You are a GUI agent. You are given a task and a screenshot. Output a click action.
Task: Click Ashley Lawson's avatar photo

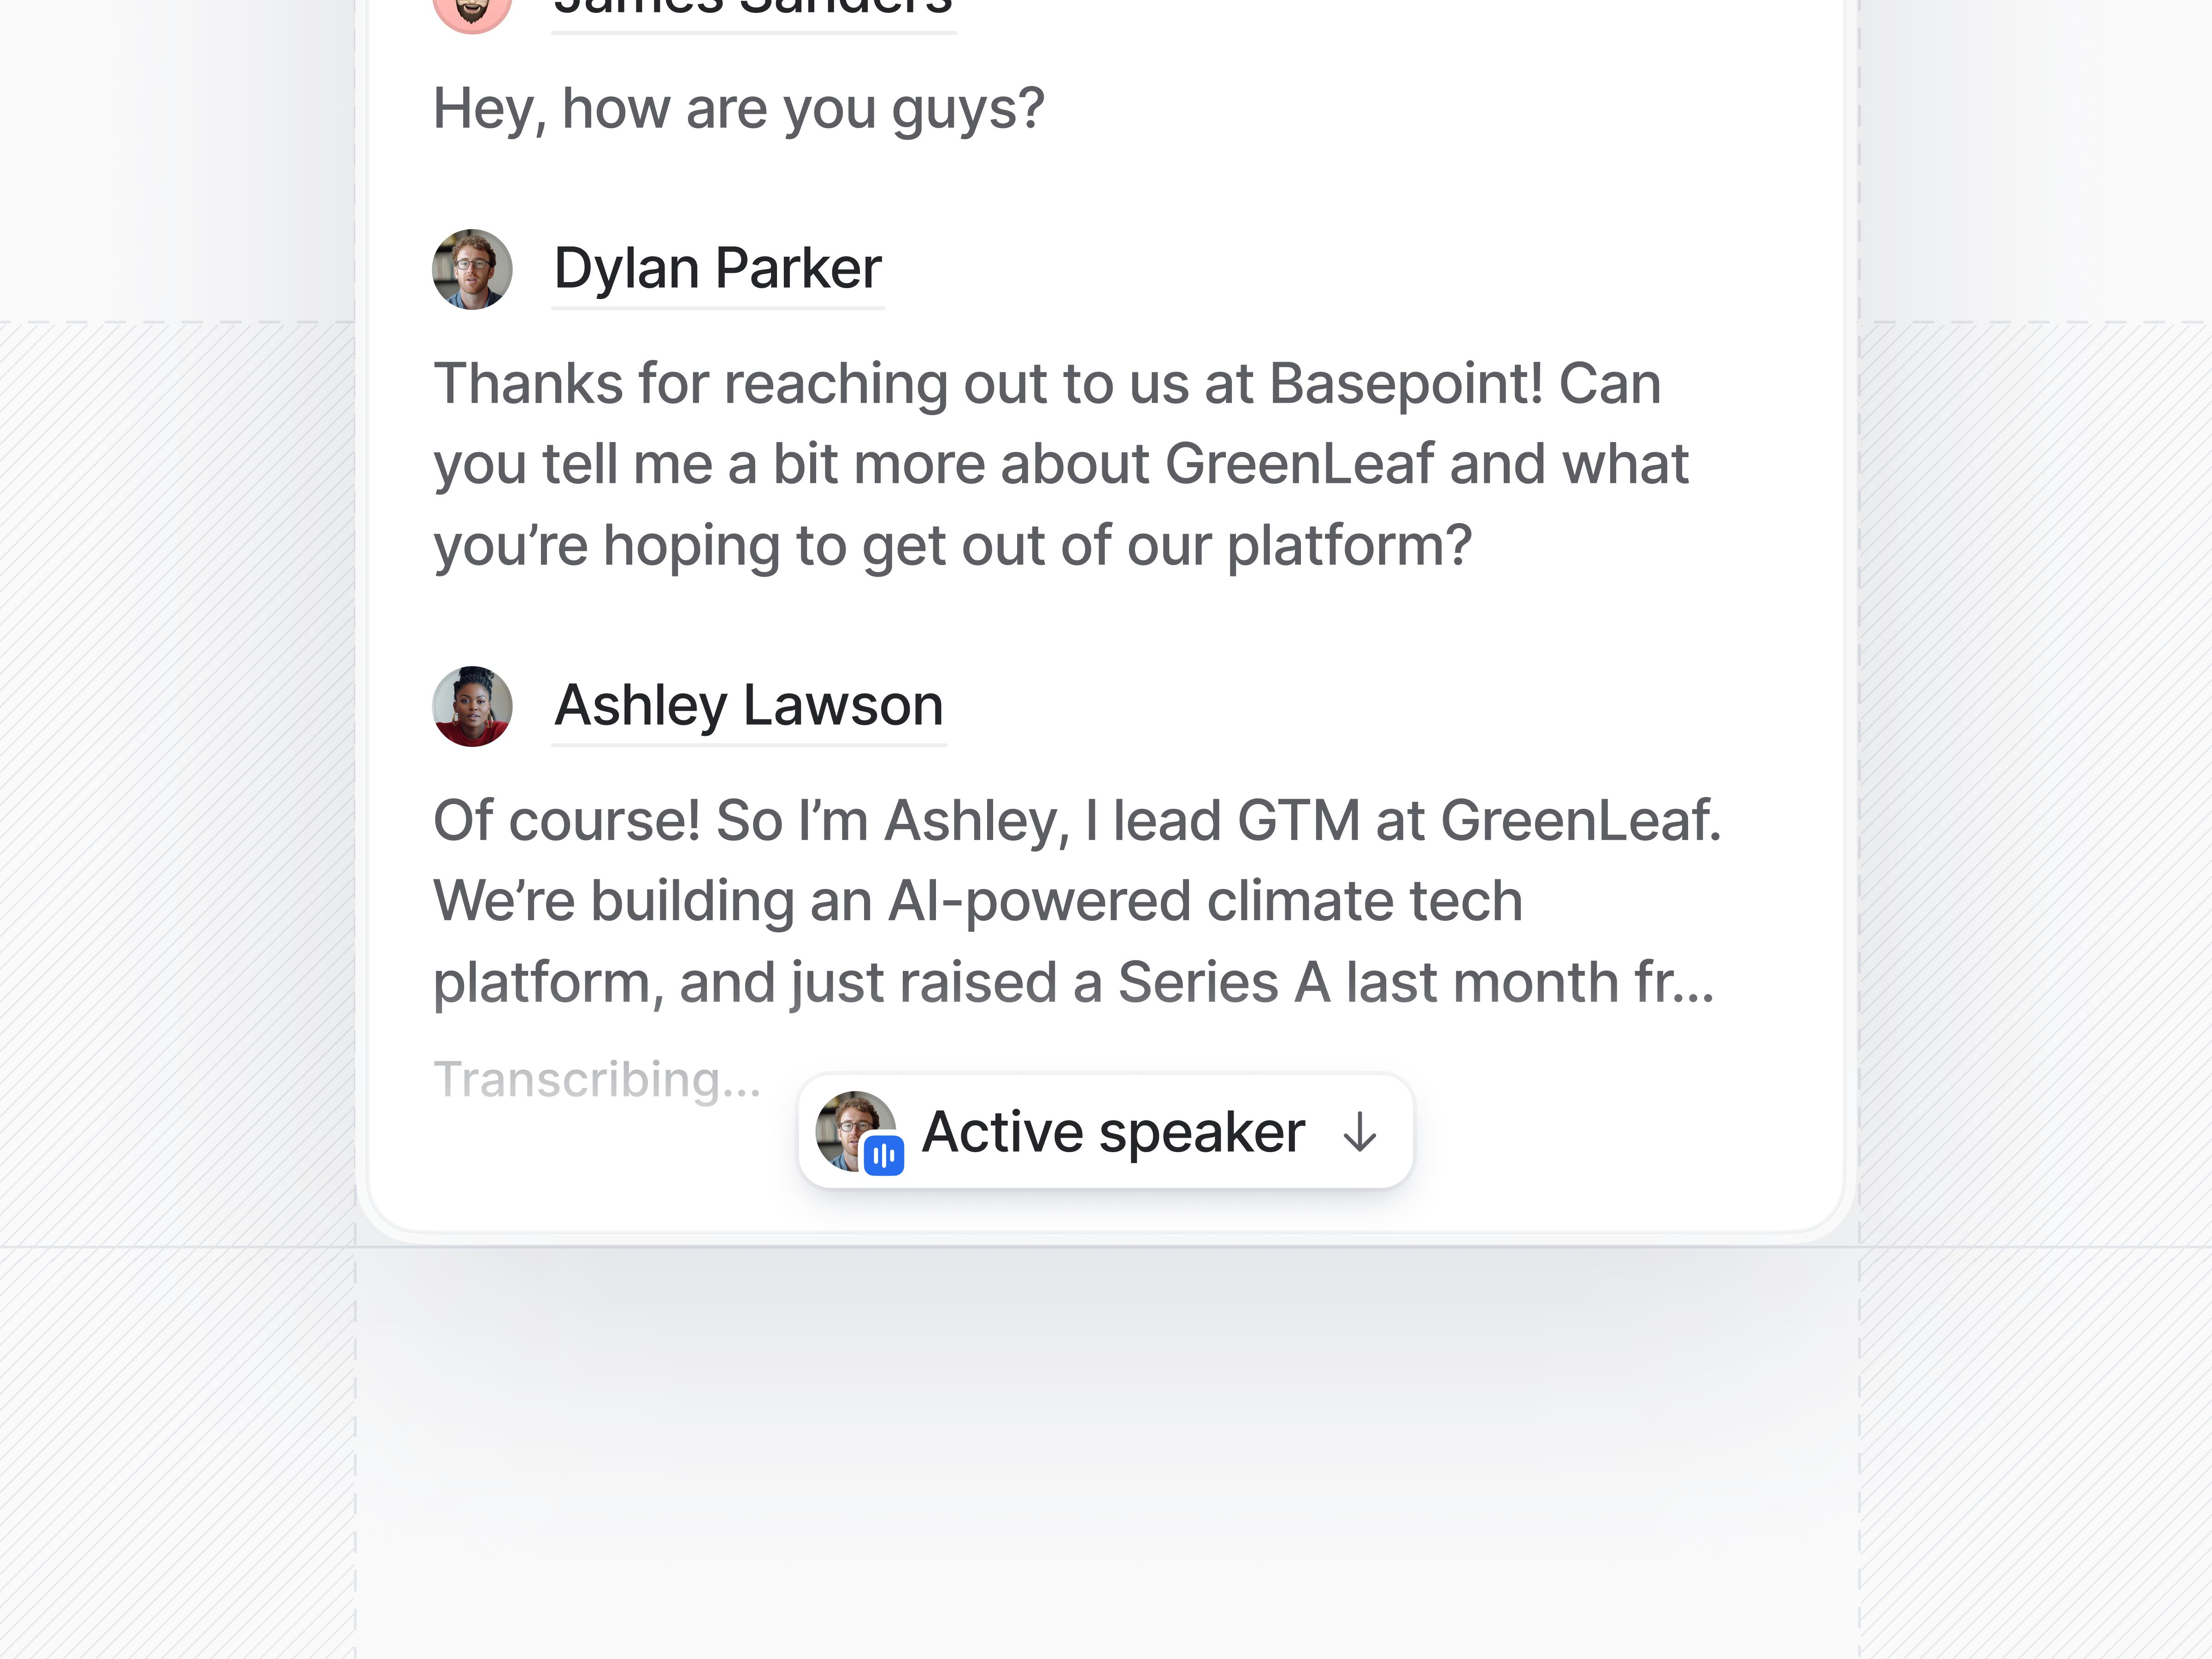coord(472,706)
